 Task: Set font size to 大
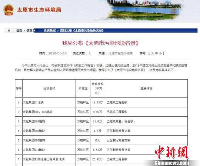(152, 53)
